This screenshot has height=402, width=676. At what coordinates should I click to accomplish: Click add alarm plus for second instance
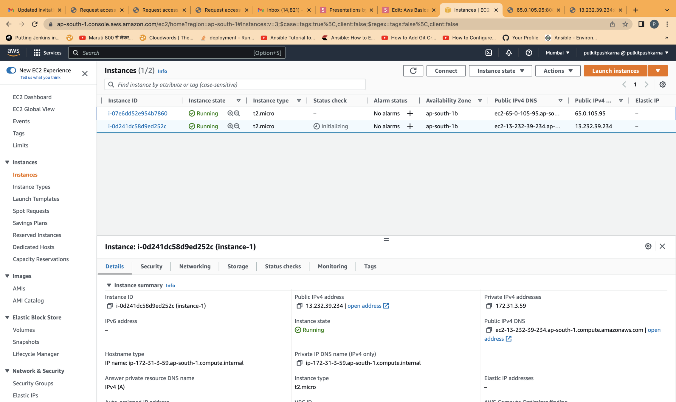[x=410, y=126]
